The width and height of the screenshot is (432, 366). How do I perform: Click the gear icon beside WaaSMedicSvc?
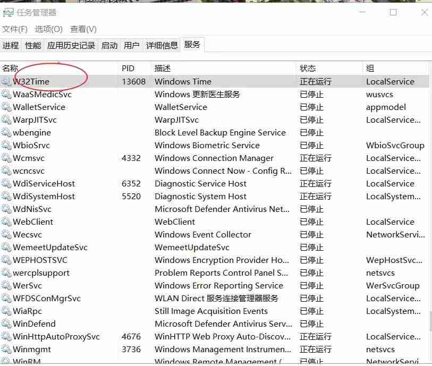(x=6, y=94)
